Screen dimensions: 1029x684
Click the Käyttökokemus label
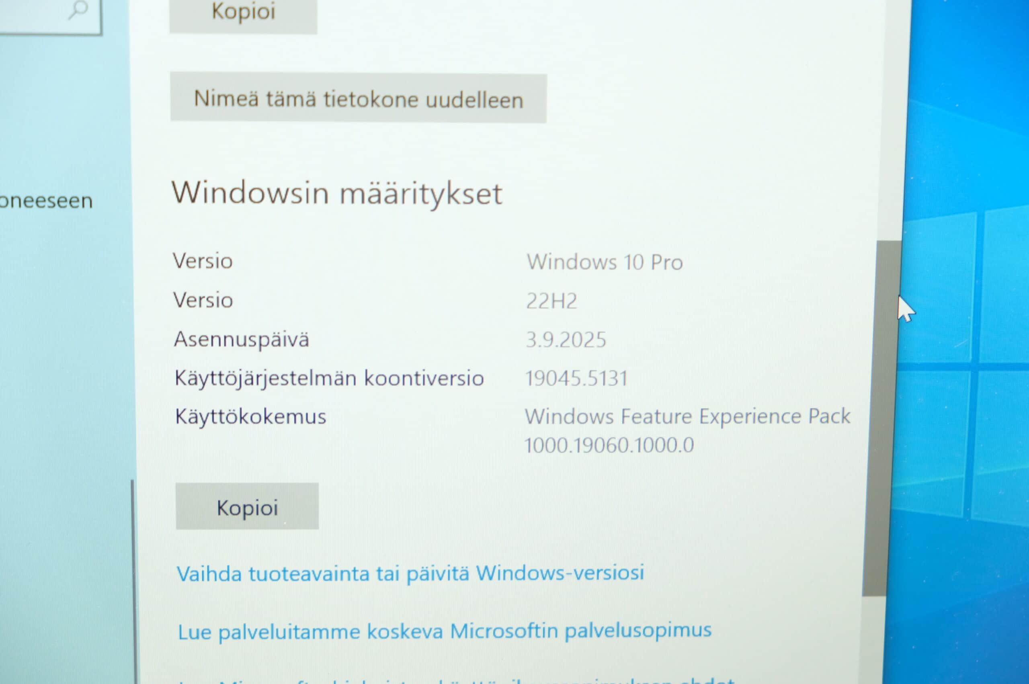coord(250,417)
